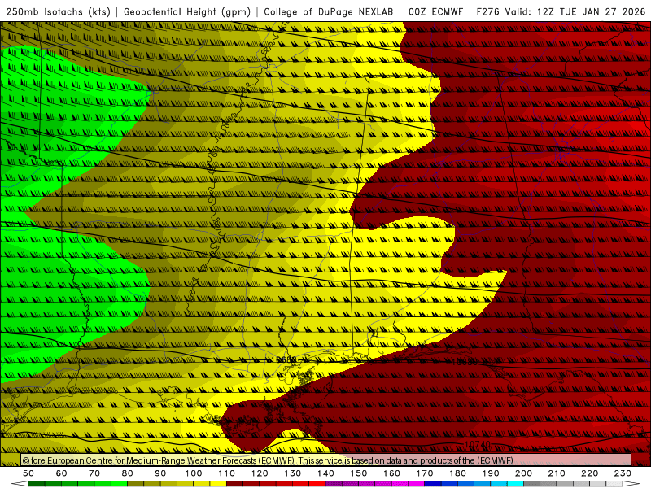Click the color bar label "60"

(x=62, y=473)
